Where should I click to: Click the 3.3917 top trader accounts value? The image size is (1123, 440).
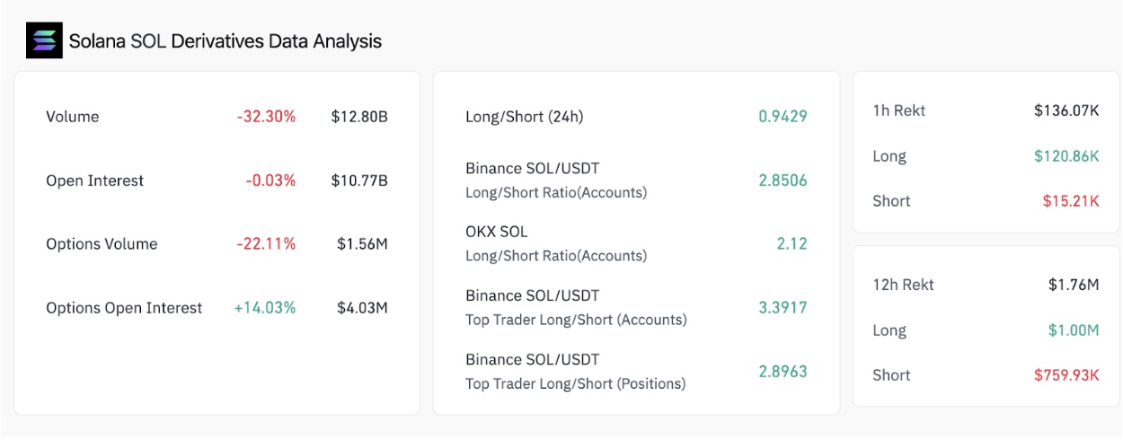pyautogui.click(x=783, y=307)
